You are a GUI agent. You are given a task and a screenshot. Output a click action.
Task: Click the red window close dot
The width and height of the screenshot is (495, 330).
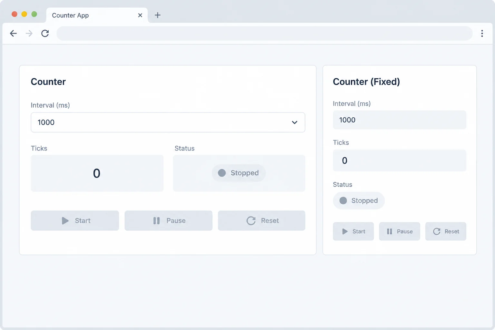[15, 14]
